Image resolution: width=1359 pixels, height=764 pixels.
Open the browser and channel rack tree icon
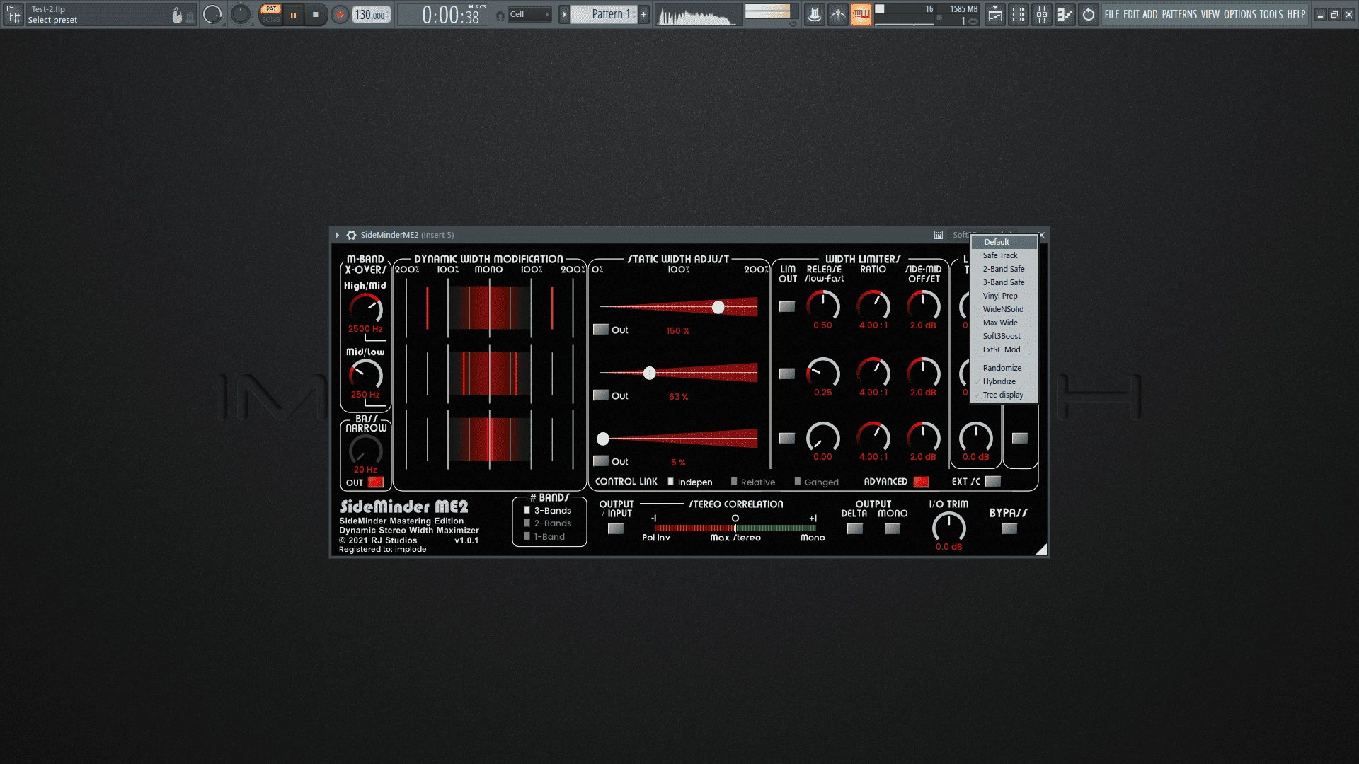(x=13, y=14)
